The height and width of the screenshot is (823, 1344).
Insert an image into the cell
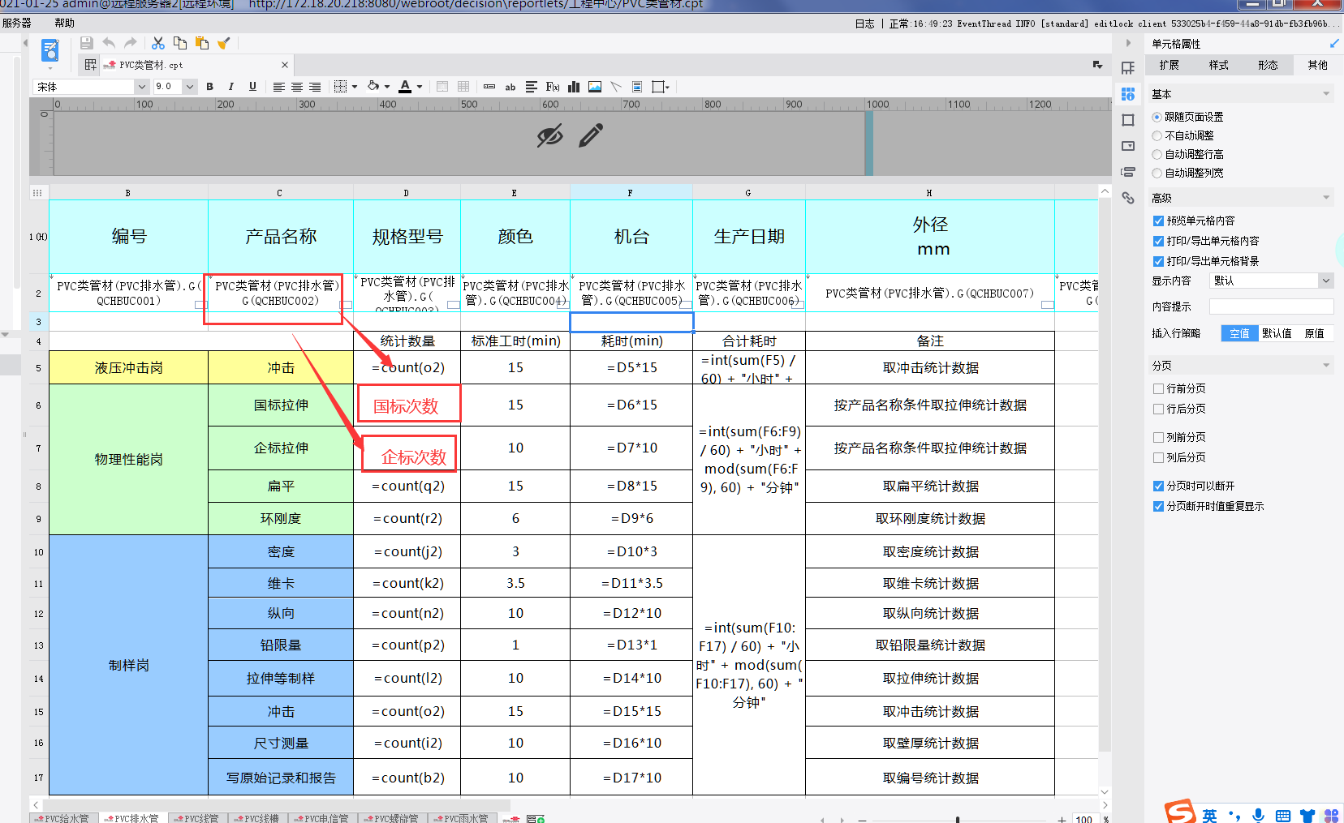click(595, 87)
